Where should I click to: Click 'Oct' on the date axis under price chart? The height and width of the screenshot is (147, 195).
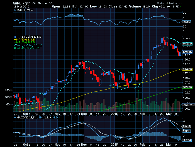click(26, 114)
